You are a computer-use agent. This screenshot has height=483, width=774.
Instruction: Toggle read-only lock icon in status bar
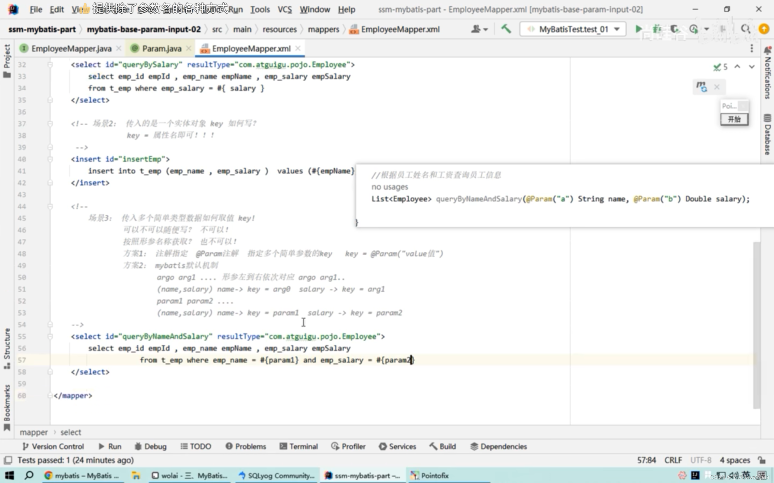[762, 460]
